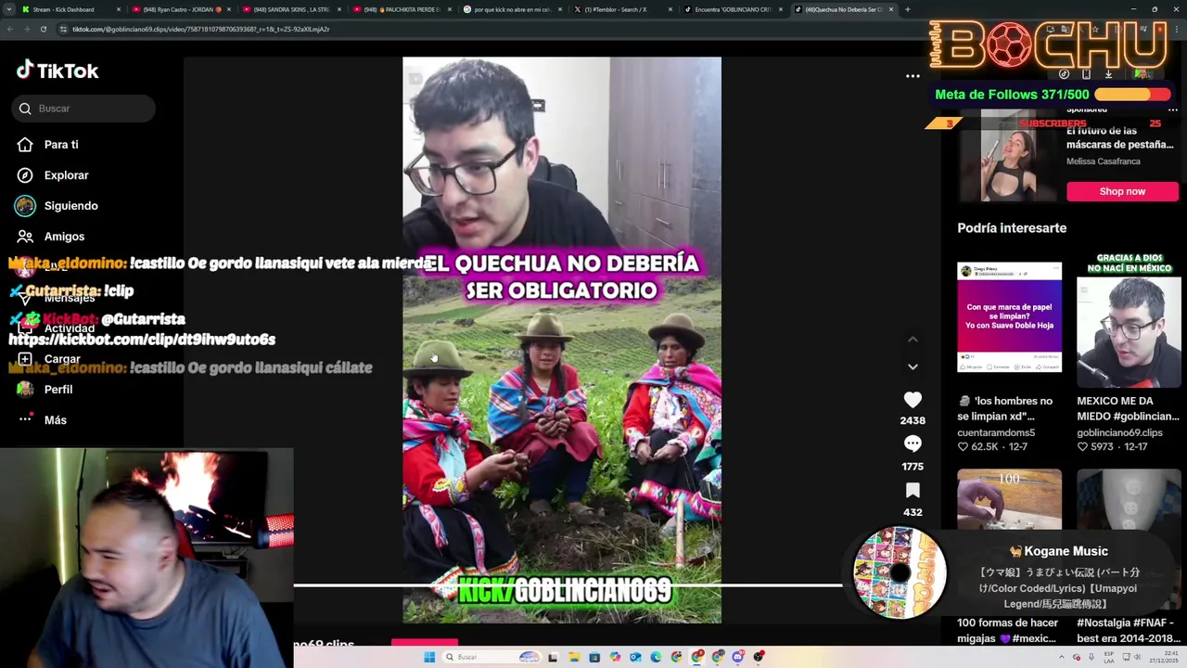
Task: Click the kickbot.com clip link in chat
Action: point(142,340)
